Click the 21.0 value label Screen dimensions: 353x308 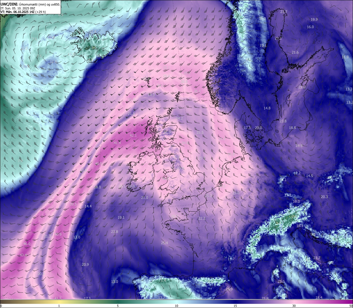point(145,198)
